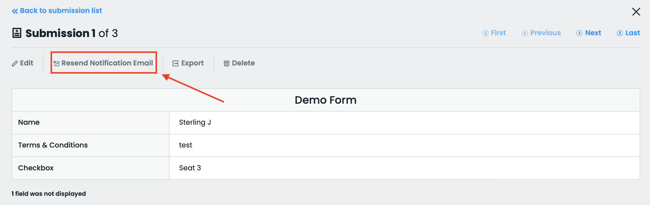Screen dimensions: 650x205
Task: Close the submission view with X
Action: click(636, 12)
